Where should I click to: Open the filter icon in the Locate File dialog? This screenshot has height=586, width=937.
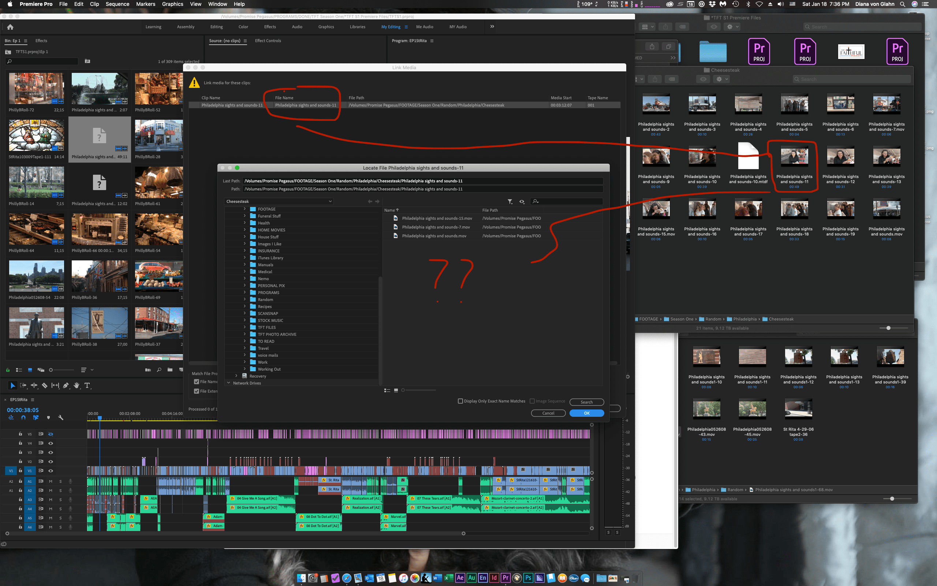tap(510, 201)
